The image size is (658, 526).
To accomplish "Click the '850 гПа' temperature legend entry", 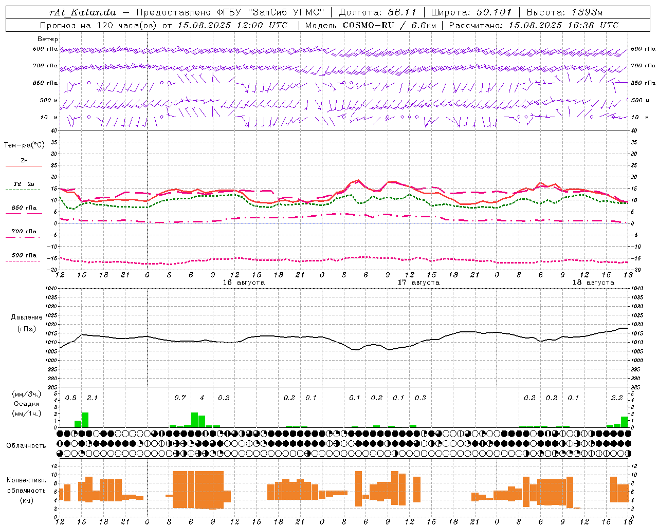I will (24, 208).
